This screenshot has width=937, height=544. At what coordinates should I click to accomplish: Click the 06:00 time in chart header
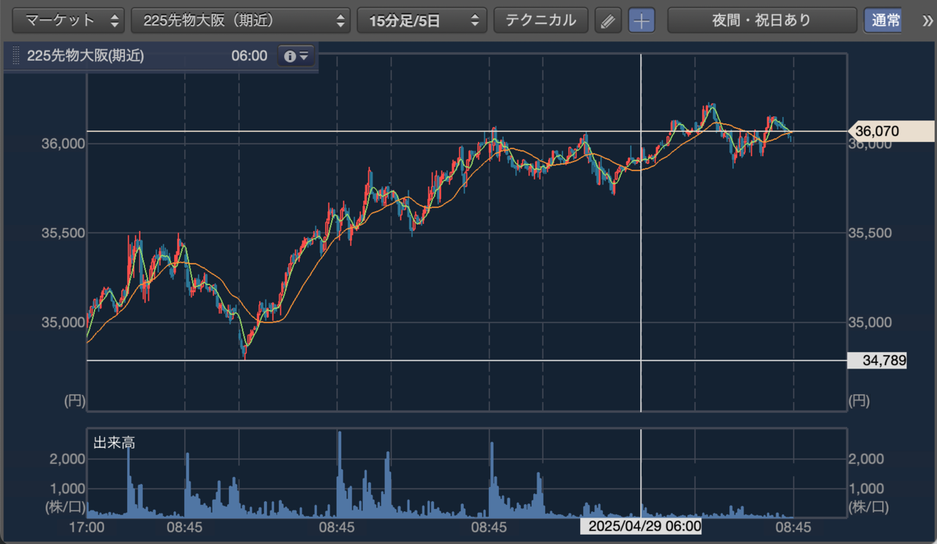tap(249, 56)
